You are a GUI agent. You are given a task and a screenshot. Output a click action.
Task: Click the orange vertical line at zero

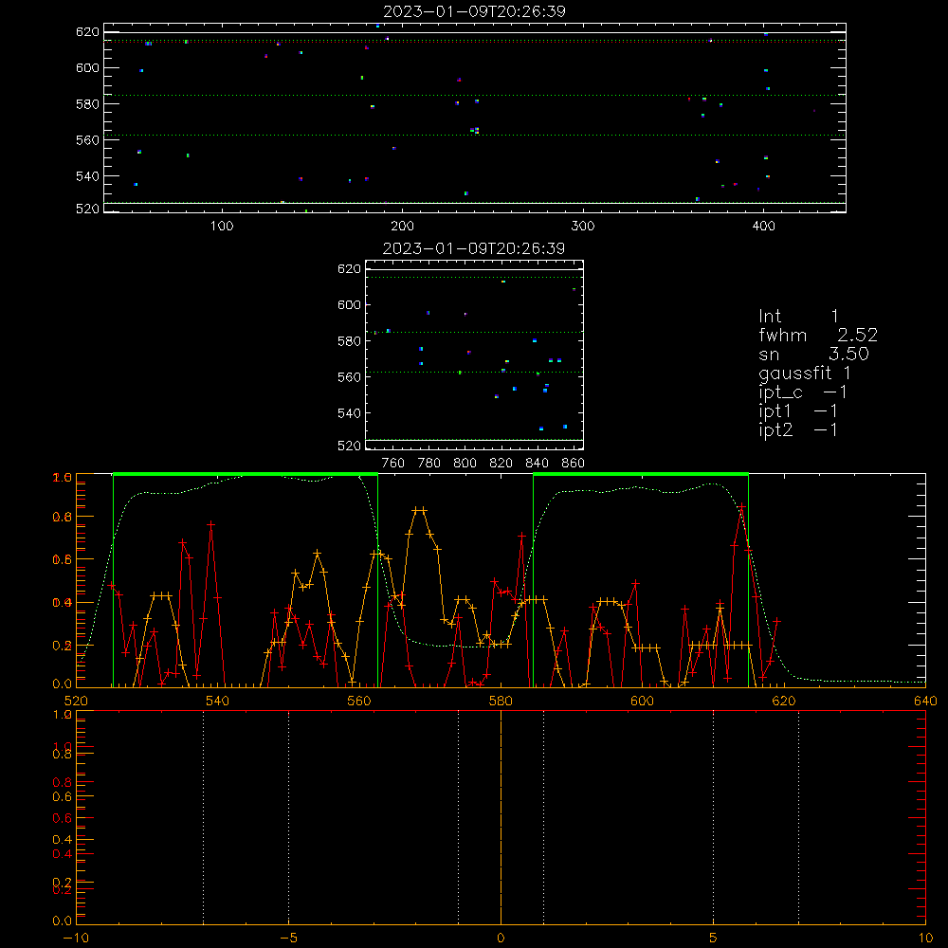click(501, 817)
